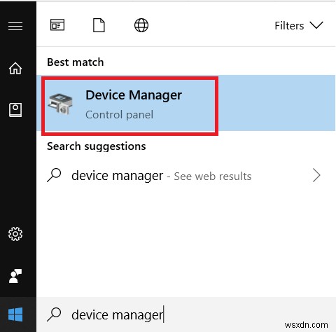
Task: Click the magnifier icon beside the web suggestion
Action: [54, 175]
